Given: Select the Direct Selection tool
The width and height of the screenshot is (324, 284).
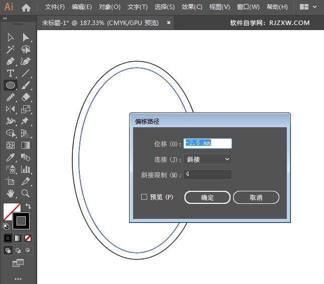Looking at the screenshot, I should 26,38.
